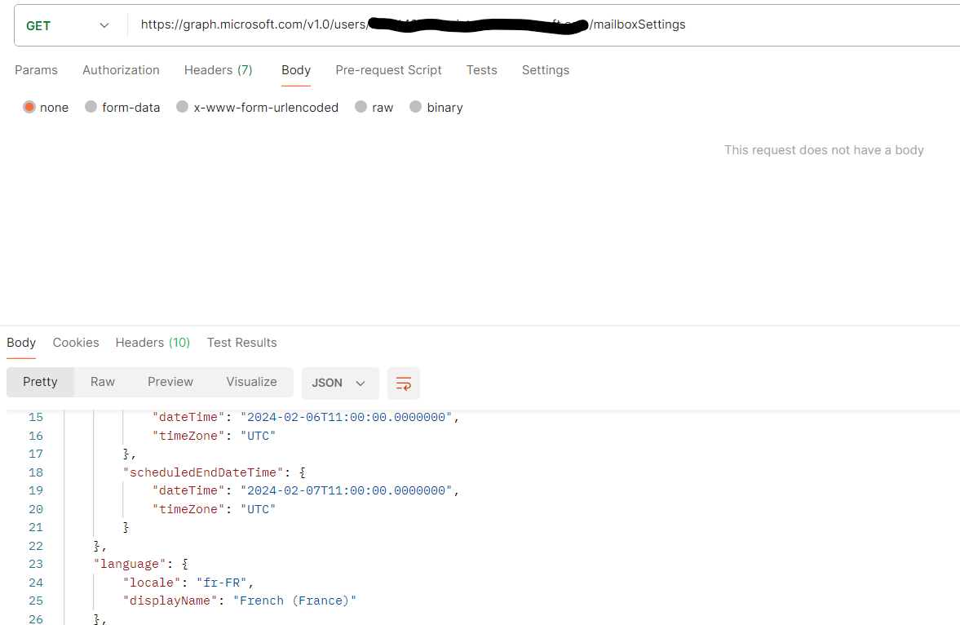This screenshot has width=960, height=625.
Task: Click the "French (France)" displayName value
Action: [294, 601]
